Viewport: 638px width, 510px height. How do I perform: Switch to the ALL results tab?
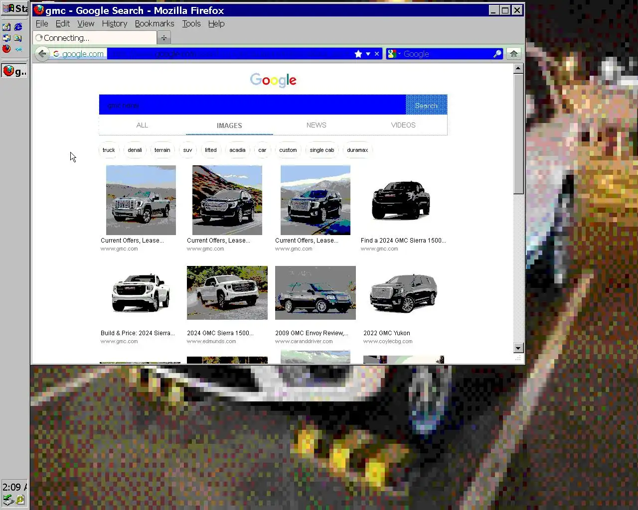click(x=142, y=125)
